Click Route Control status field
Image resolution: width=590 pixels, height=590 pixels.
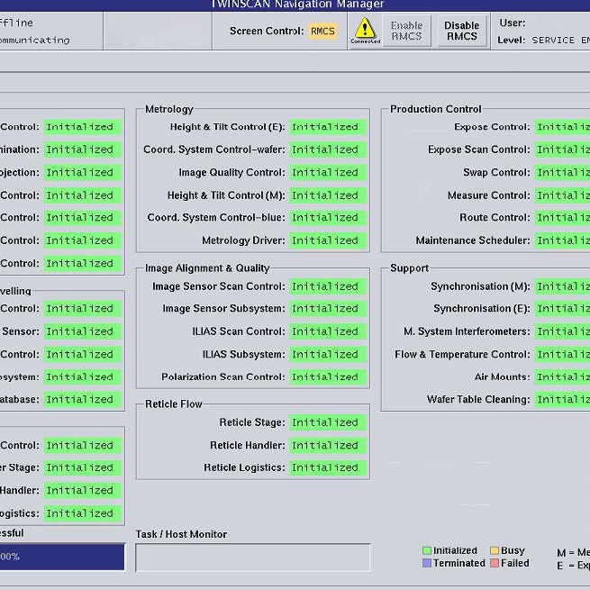pos(562,217)
